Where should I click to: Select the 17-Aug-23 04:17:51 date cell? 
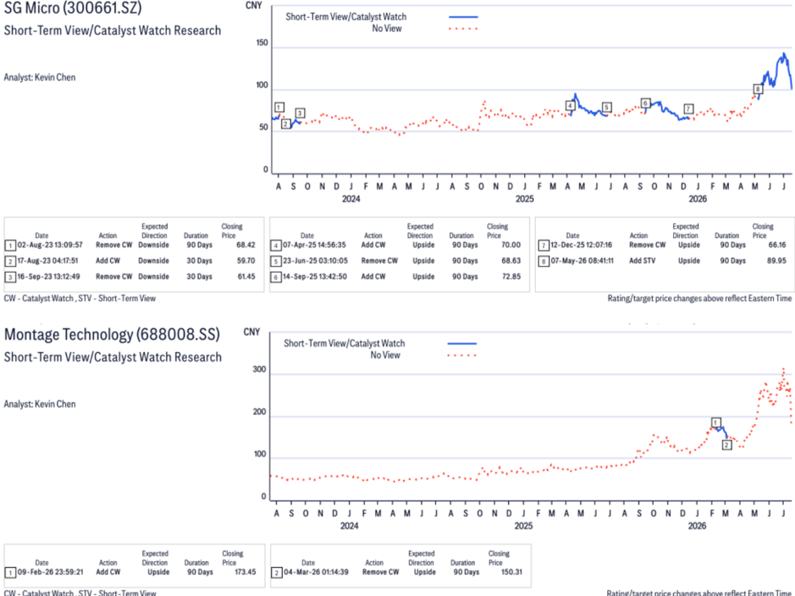coord(47,261)
